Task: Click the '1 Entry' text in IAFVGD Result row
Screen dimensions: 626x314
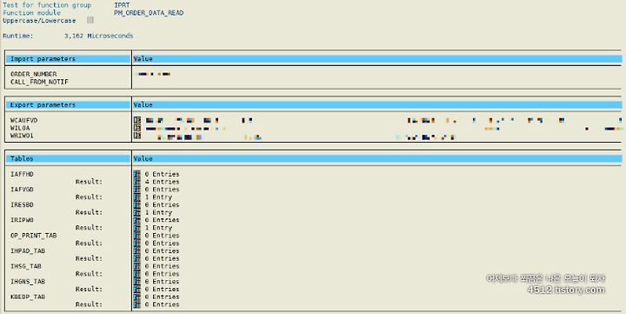Action: pos(158,197)
